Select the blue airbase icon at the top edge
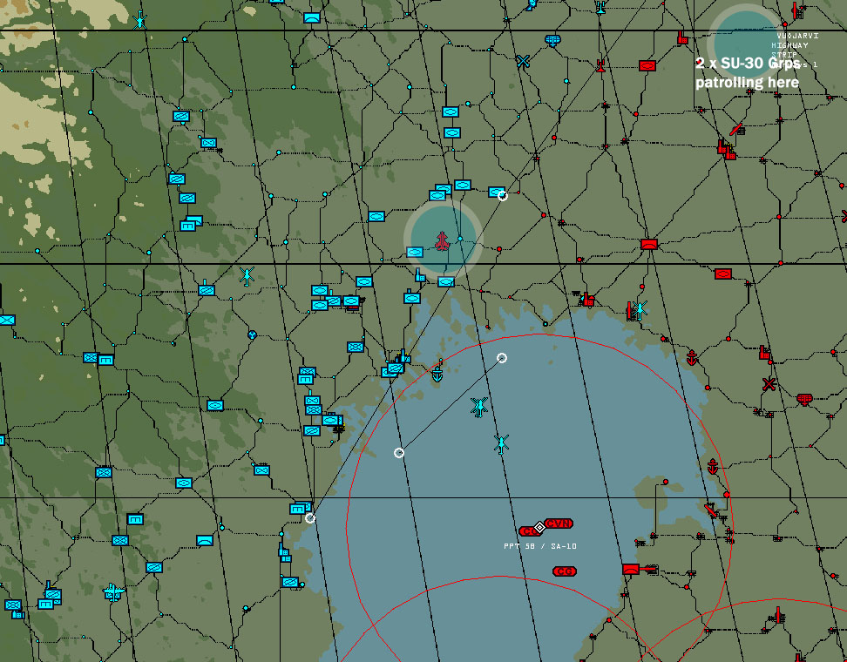This screenshot has width=847, height=662. (600, 7)
